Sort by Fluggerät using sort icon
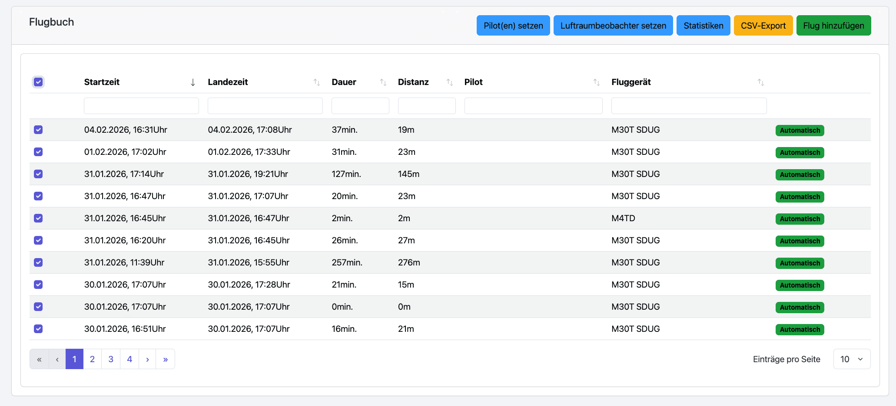Image resolution: width=896 pixels, height=406 pixels. 760,82
